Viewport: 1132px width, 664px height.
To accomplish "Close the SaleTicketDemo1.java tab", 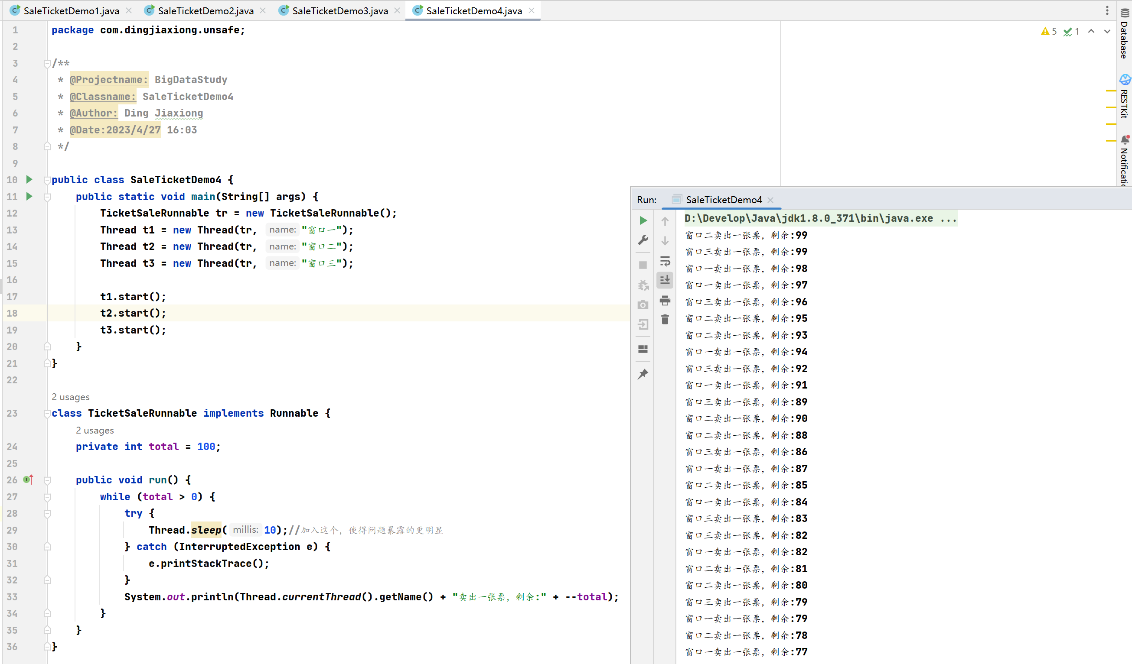I will 128,11.
